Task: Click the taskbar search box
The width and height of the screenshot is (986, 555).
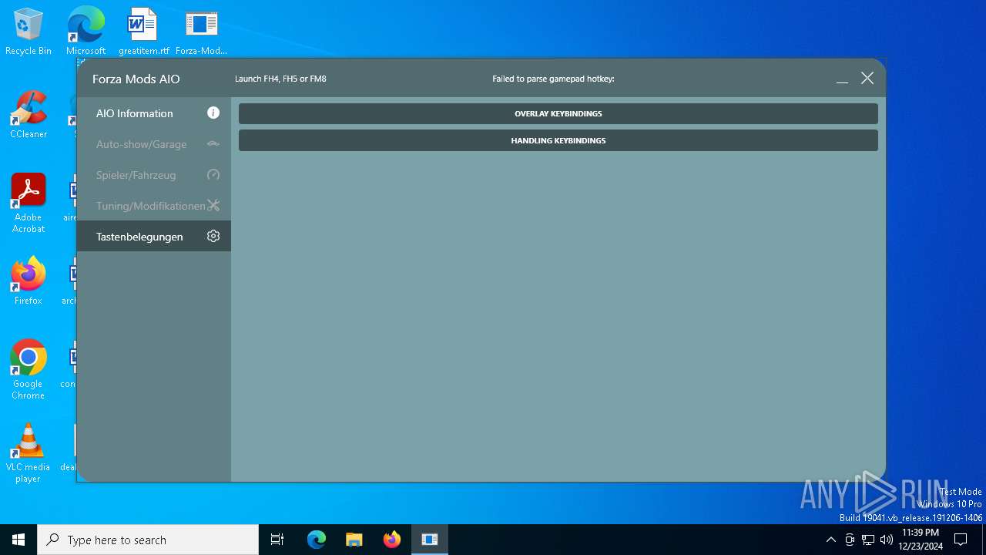Action: coord(148,540)
